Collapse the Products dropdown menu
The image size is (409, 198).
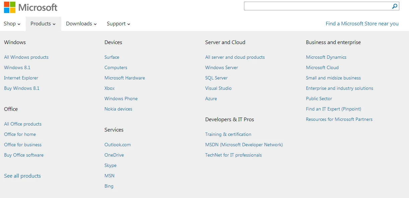(x=43, y=24)
